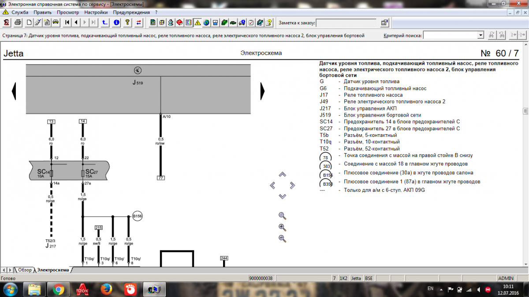Click the magnifier zoom-in plus icon
Image resolution: width=529 pixels, height=297 pixels.
[283, 227]
